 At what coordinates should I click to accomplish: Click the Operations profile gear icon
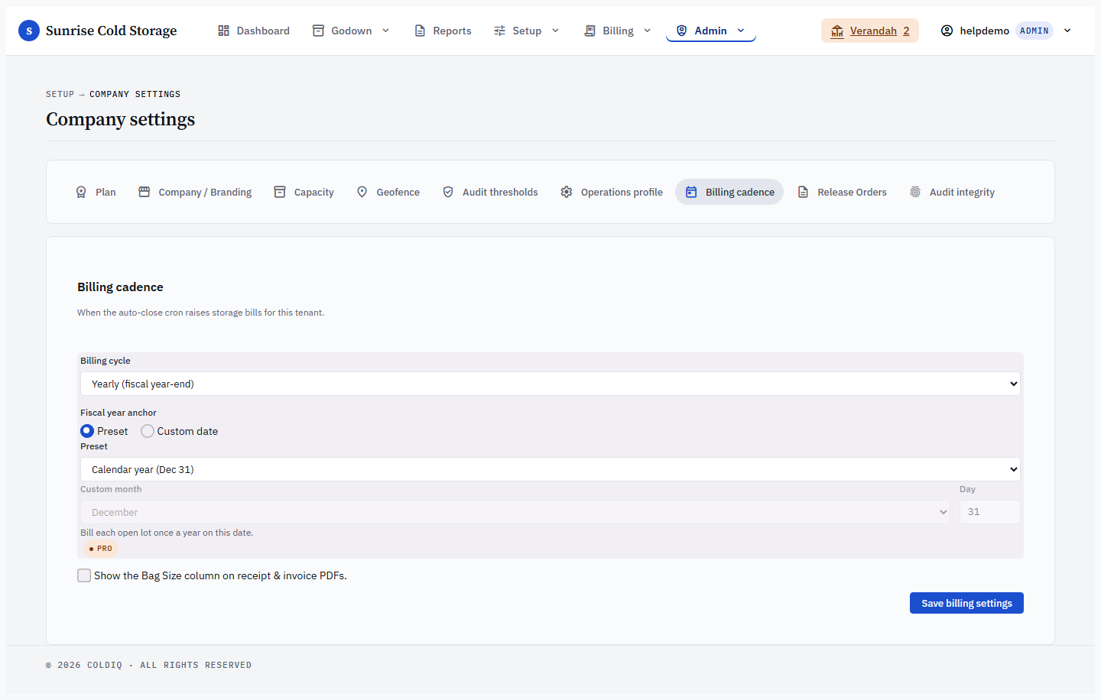point(567,192)
